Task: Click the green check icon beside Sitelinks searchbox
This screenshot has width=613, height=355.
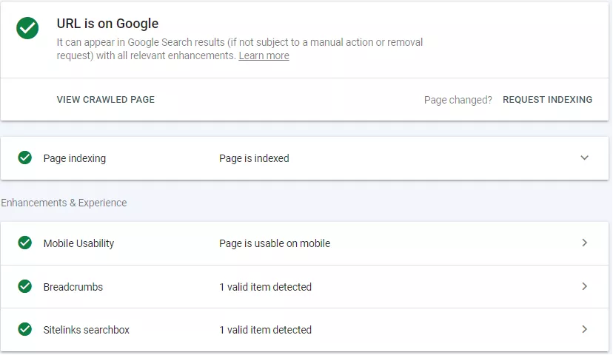Action: 25,329
